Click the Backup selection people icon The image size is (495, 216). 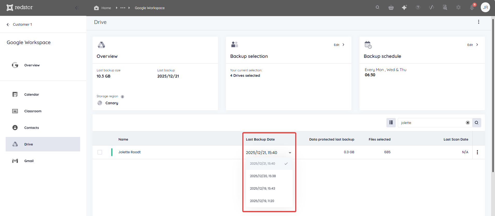[x=235, y=45]
